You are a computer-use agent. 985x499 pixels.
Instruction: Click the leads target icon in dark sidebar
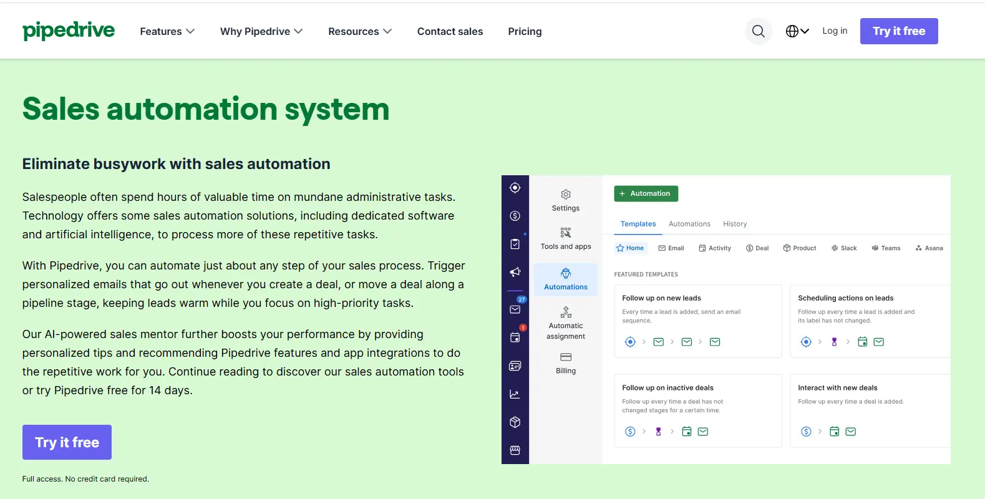[x=515, y=188]
